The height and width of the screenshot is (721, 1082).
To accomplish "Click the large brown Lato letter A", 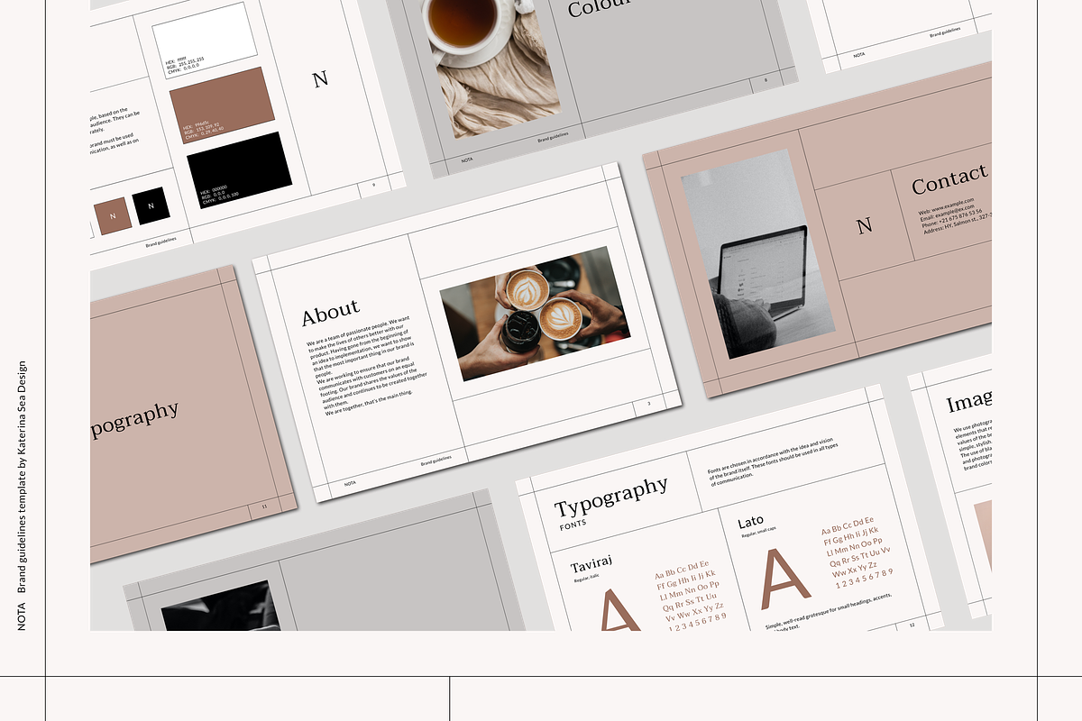I will (787, 580).
